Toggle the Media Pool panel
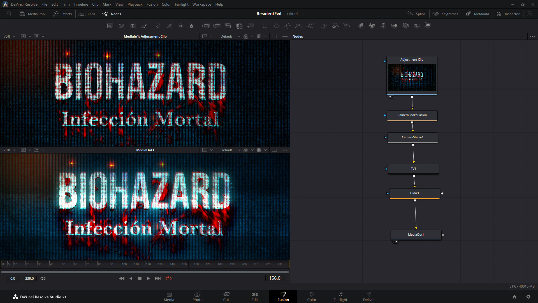The image size is (538, 303). click(x=32, y=14)
